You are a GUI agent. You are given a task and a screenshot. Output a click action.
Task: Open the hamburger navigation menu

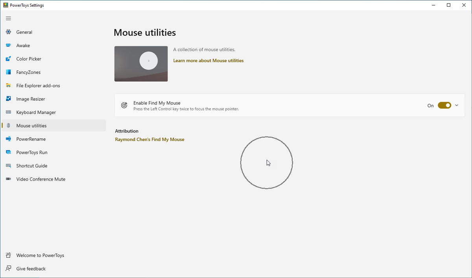coord(8,18)
